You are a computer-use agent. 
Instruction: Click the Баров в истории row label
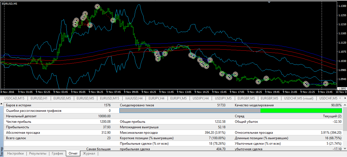19,105
